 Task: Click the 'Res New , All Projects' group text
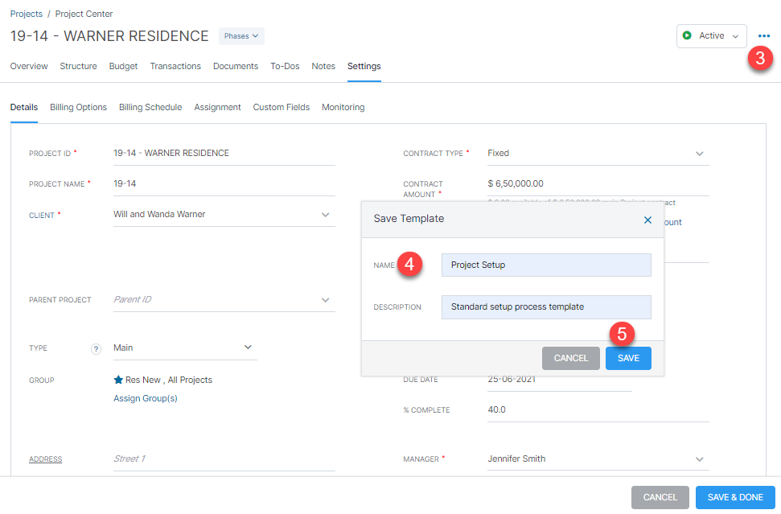(169, 380)
